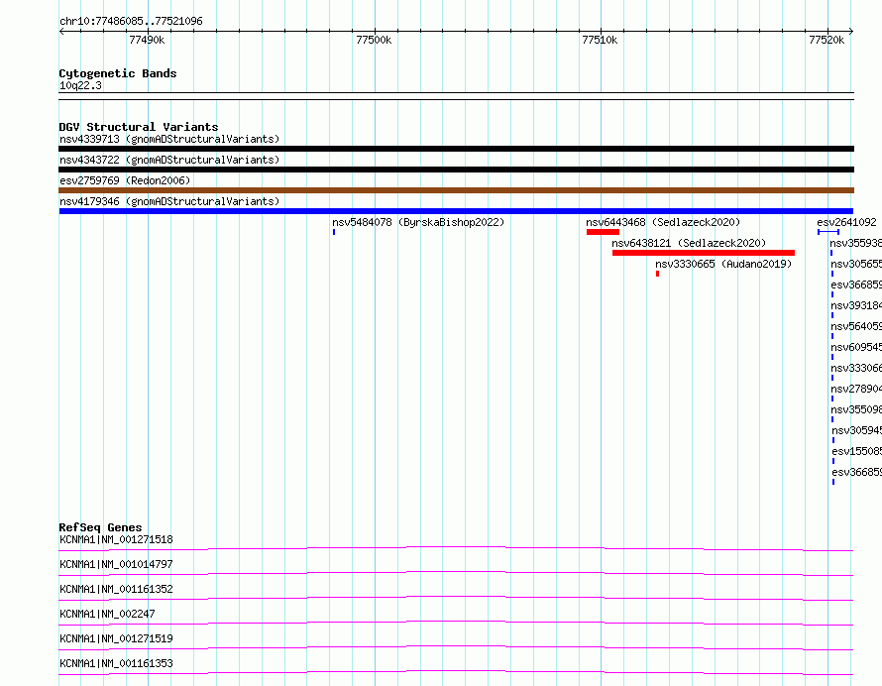The image size is (882, 686).
Task: Select the KCNMA1|NM_002247 transcript label
Action: tap(107, 614)
